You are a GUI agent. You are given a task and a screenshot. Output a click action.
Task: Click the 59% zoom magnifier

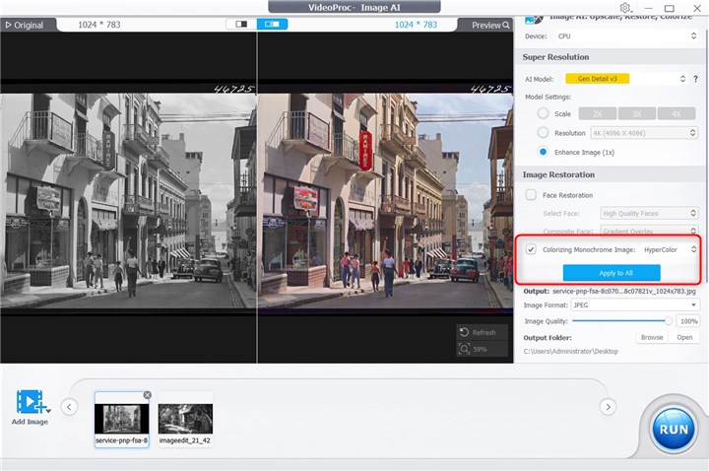click(x=464, y=348)
